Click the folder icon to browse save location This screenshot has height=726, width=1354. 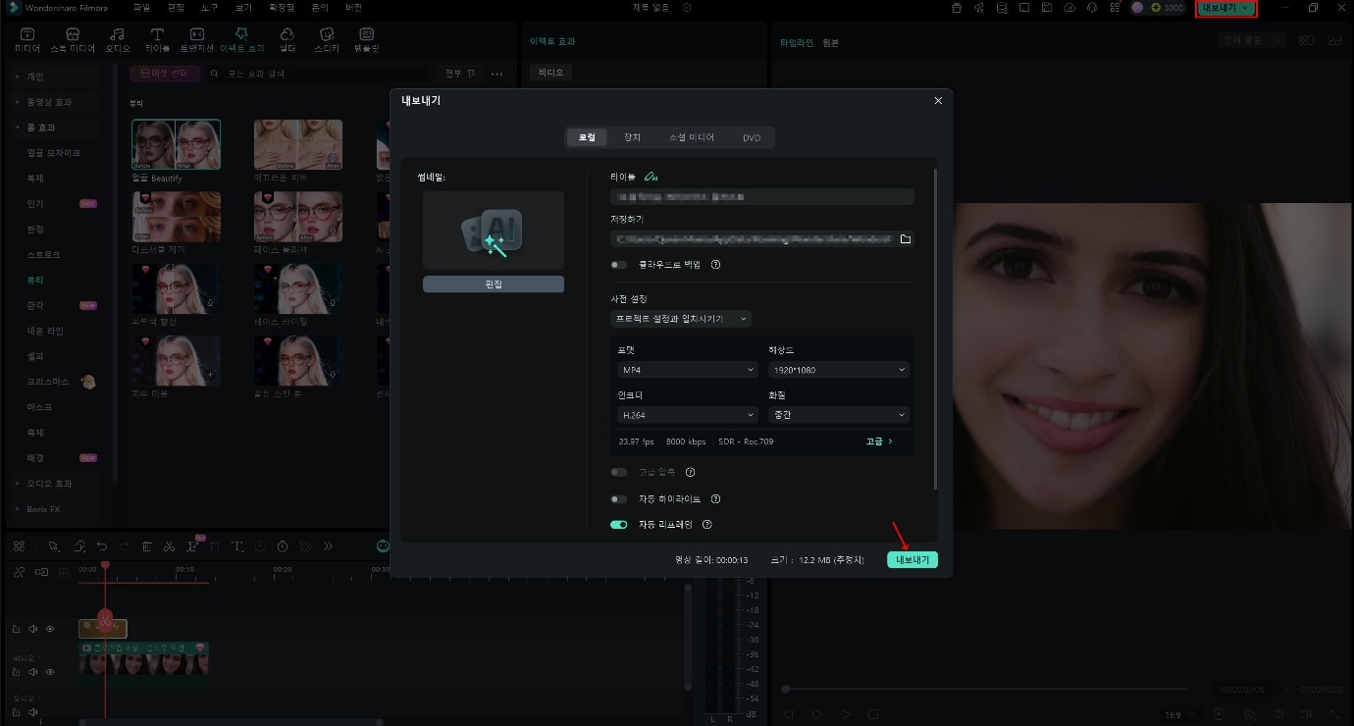[x=905, y=239]
